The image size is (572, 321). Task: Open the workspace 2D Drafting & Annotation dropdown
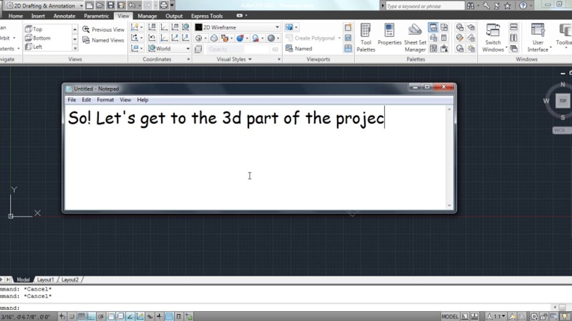point(45,6)
